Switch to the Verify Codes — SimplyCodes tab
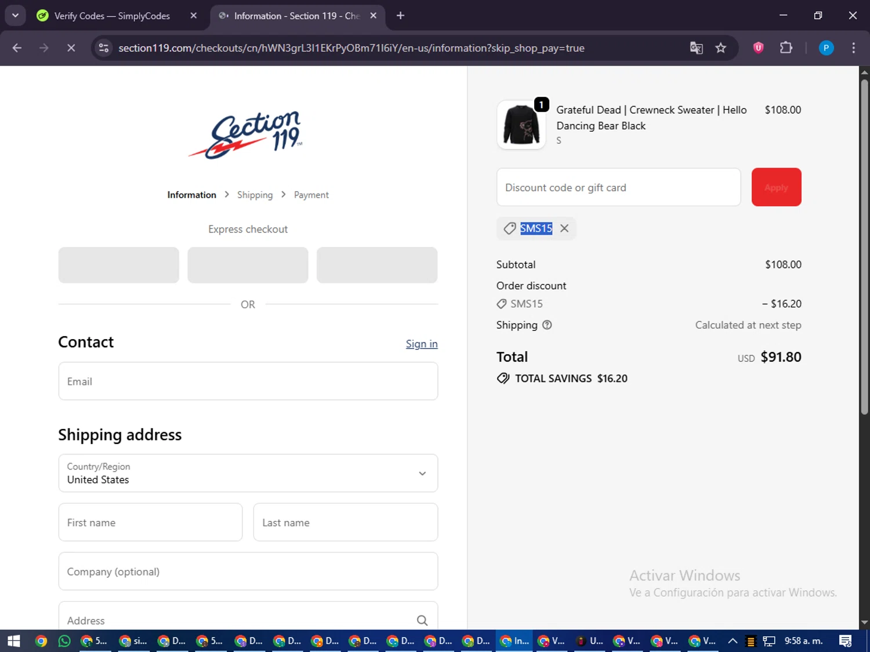 point(112,16)
